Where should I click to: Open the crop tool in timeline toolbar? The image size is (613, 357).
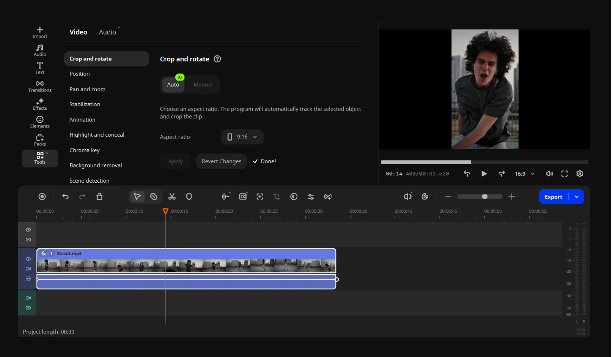pyautogui.click(x=277, y=197)
